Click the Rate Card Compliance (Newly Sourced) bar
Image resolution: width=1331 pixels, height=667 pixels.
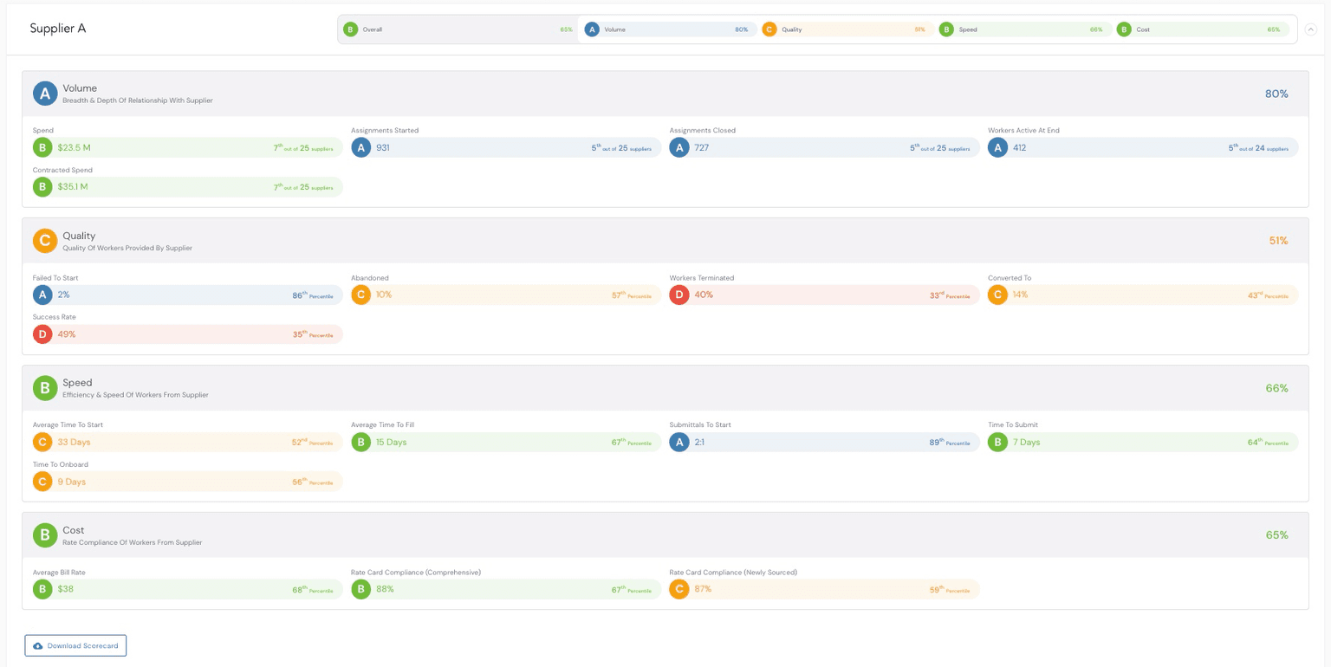click(x=824, y=590)
